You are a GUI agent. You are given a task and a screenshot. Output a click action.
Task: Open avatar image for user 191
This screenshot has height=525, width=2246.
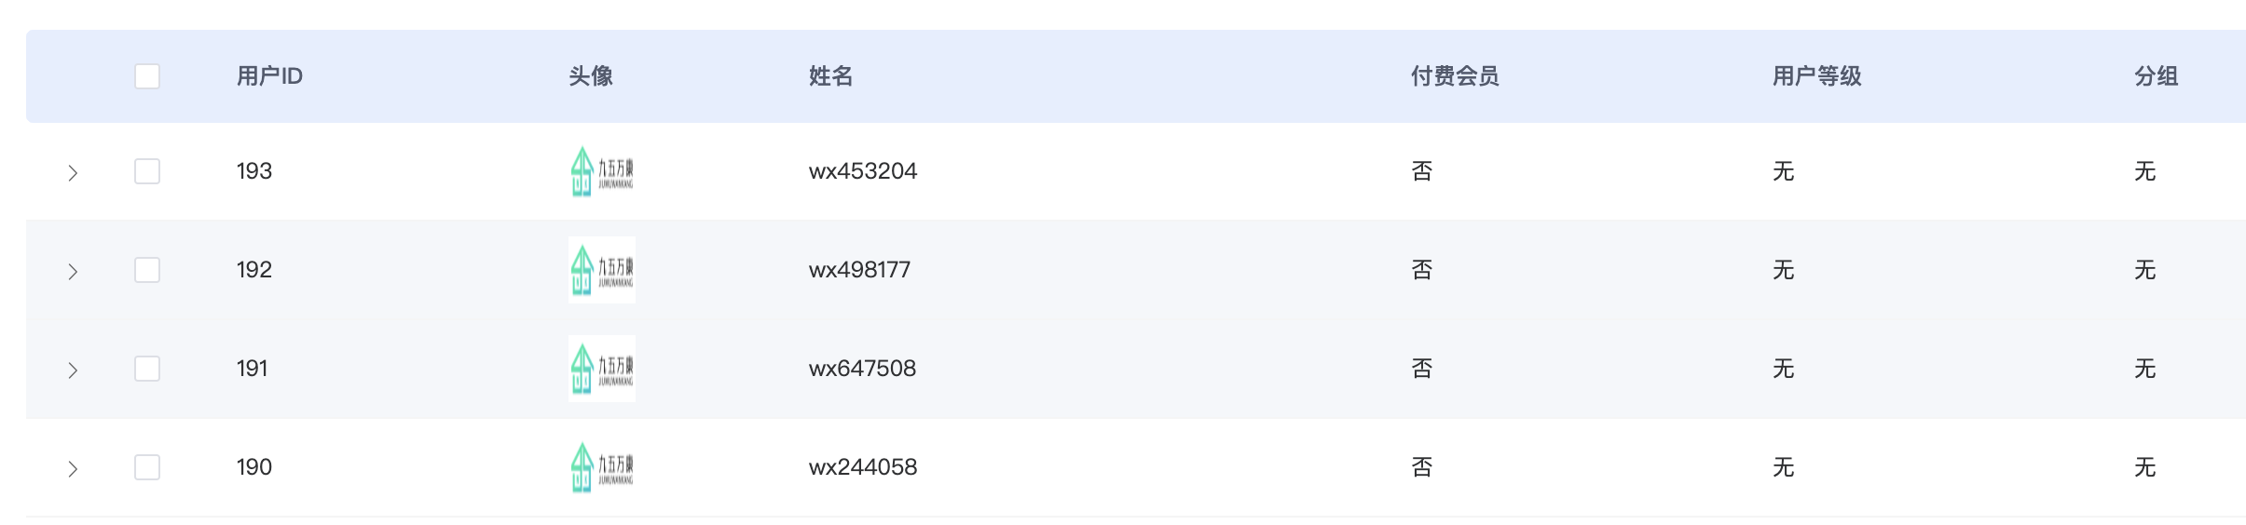click(602, 369)
